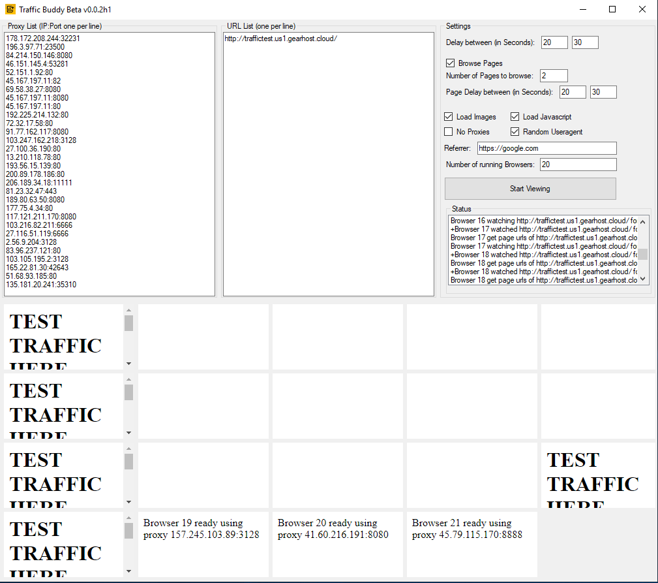Click the Browser 19 ready preview panel
This screenshot has width=658, height=583.
203,543
